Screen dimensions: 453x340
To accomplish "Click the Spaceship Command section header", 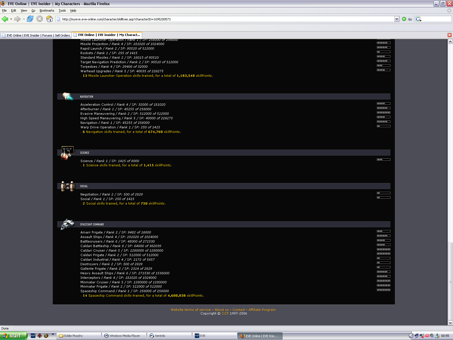I will click(x=224, y=224).
